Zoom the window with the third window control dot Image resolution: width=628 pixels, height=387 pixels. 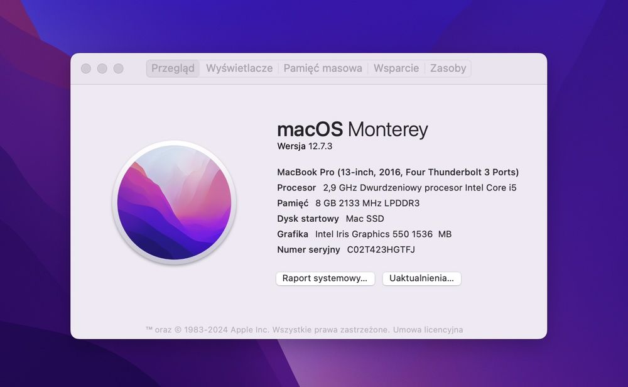(118, 68)
